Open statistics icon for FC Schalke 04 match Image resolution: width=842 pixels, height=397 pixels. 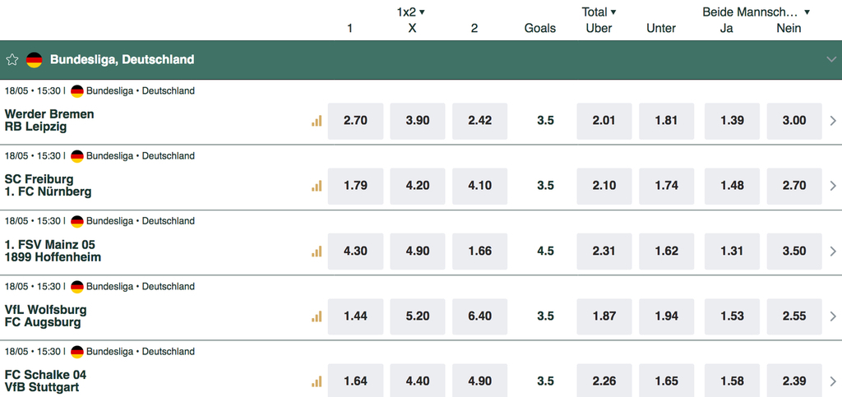pyautogui.click(x=317, y=381)
